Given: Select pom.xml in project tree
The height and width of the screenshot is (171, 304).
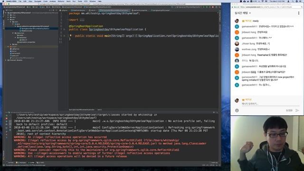Looking at the screenshot, I should click(14, 56).
